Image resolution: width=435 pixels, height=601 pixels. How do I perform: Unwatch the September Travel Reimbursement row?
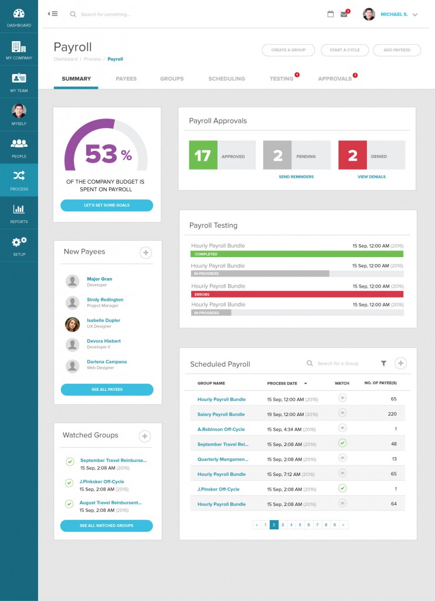[x=342, y=443]
